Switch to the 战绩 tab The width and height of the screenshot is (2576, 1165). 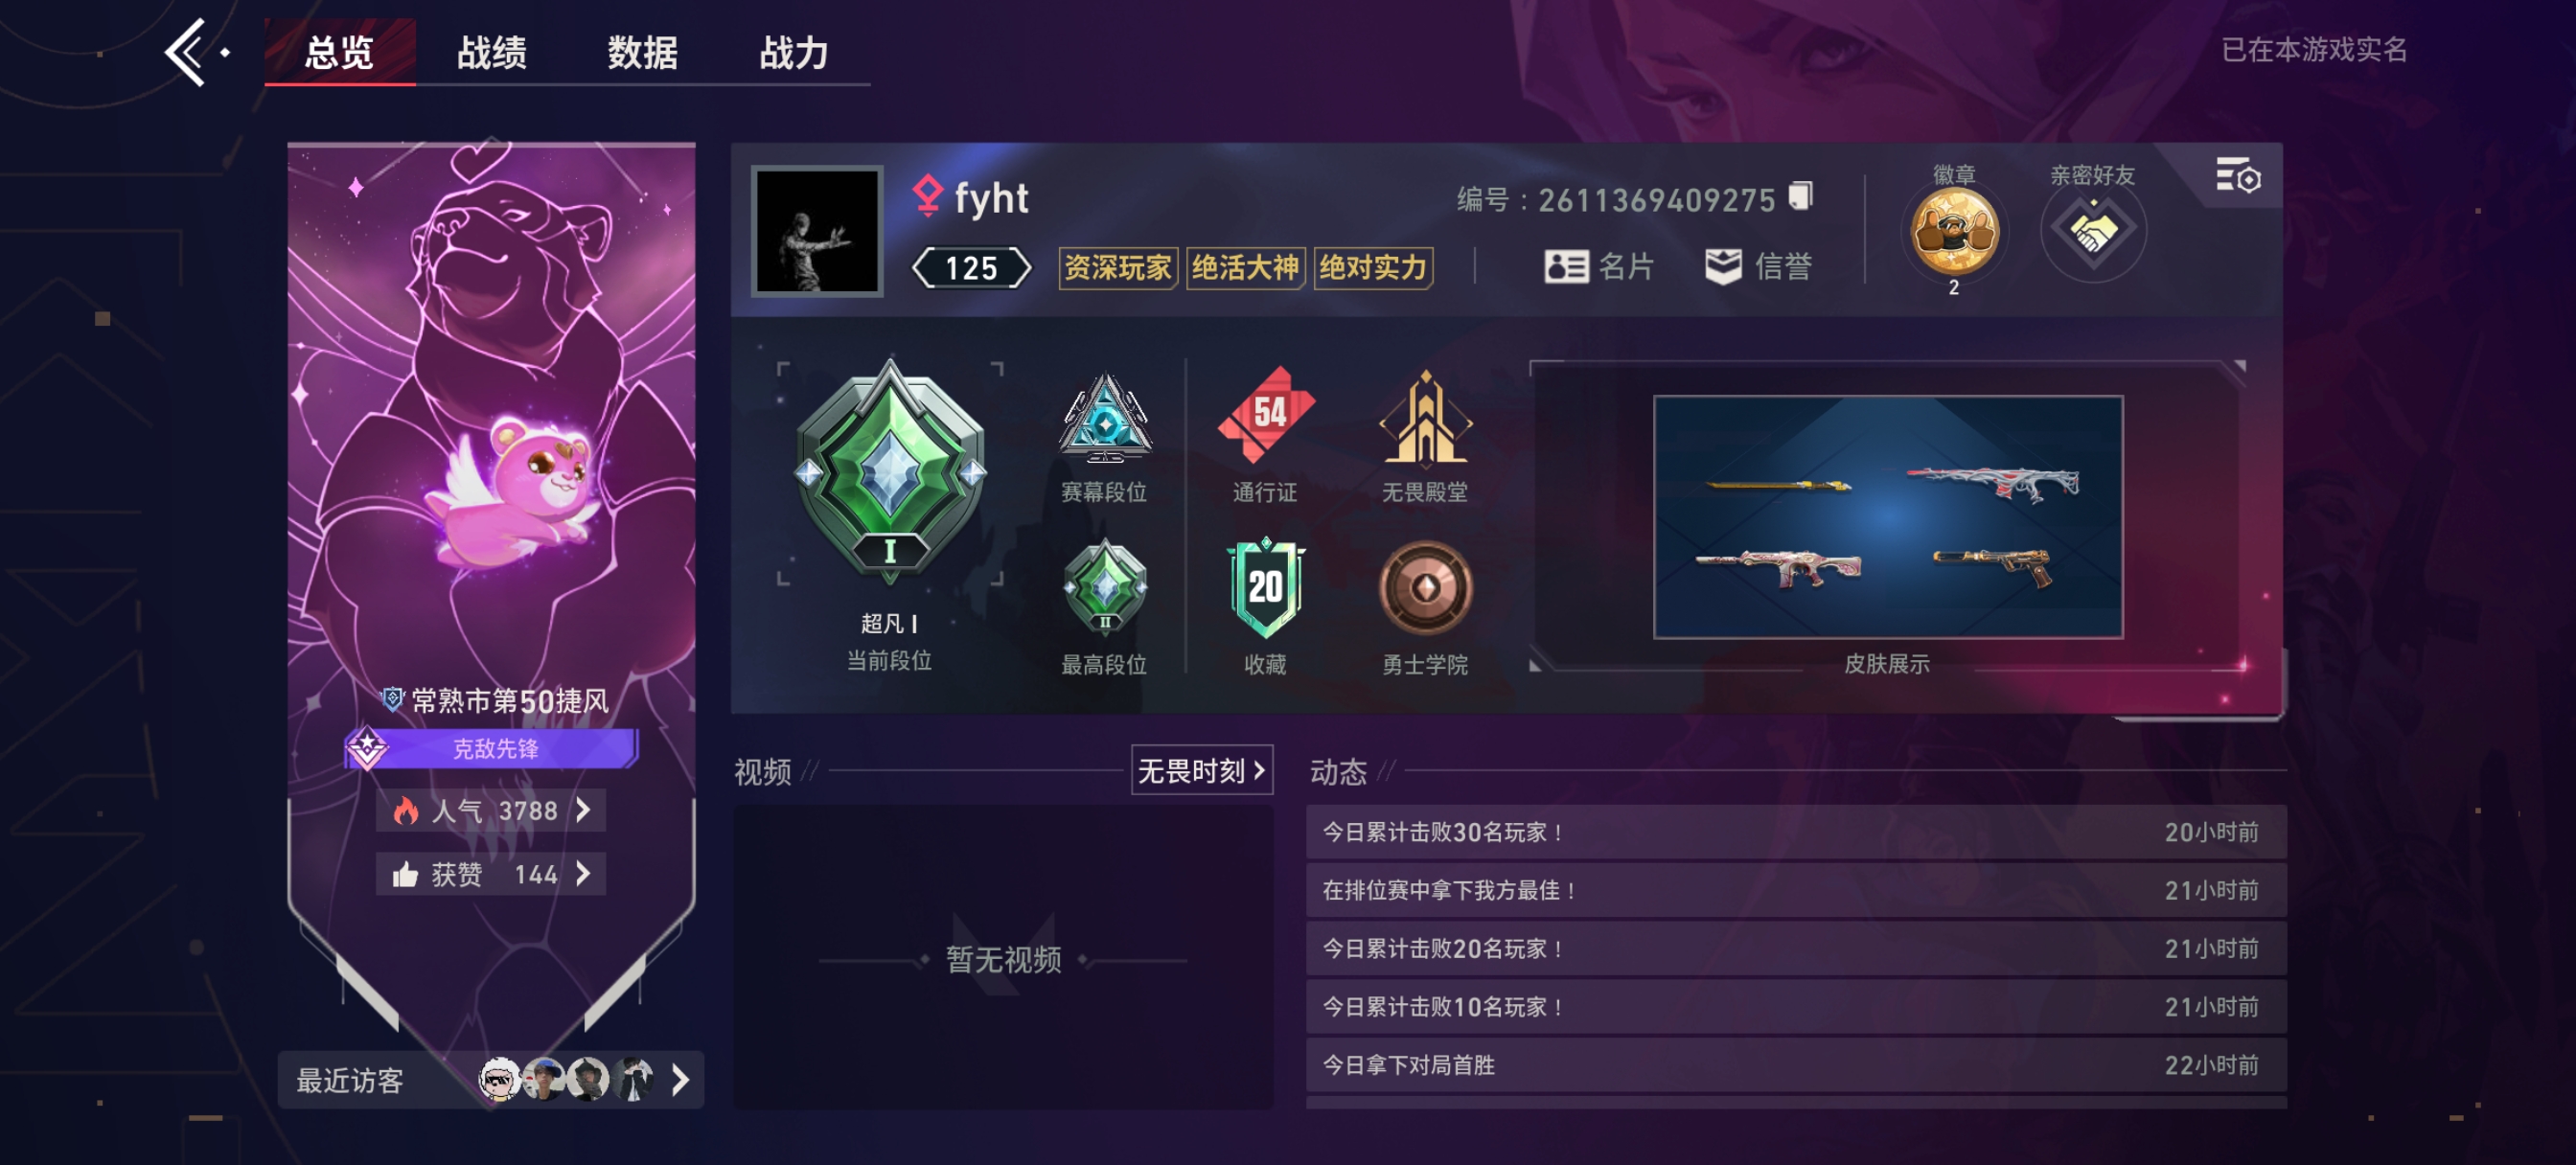[491, 52]
